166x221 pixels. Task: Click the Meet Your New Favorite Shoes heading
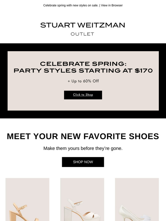coord(83,136)
